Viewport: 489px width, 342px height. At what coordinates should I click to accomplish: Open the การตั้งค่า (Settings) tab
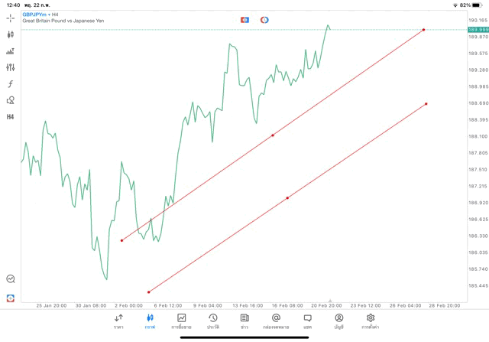point(371,321)
